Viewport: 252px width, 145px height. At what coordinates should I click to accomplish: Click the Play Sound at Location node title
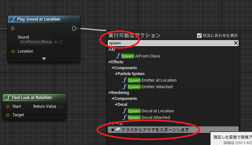pyautogui.click(x=39, y=19)
